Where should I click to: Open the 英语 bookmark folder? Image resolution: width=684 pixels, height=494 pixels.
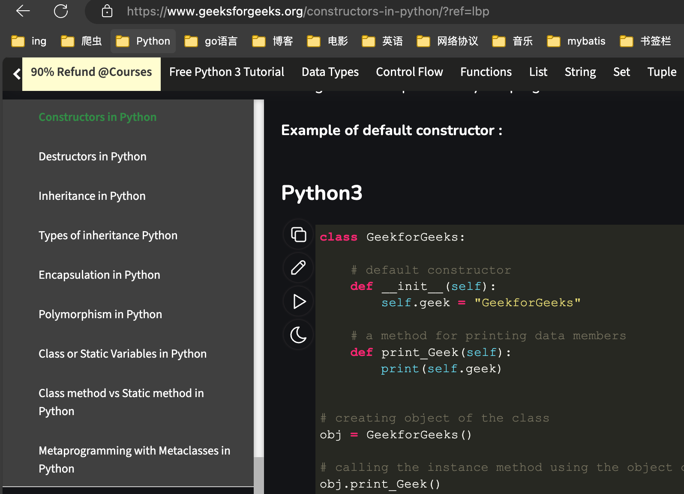pos(382,41)
